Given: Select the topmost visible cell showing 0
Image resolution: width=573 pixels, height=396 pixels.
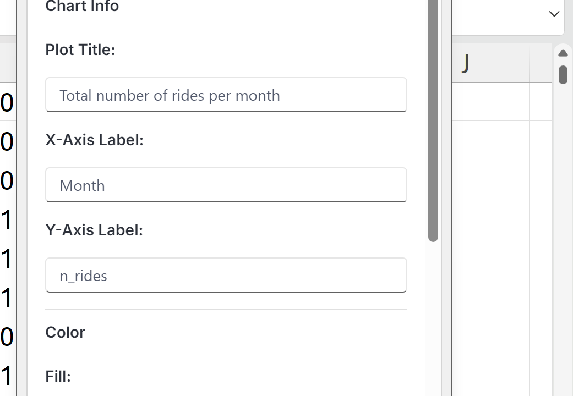Looking at the screenshot, I should pyautogui.click(x=7, y=103).
